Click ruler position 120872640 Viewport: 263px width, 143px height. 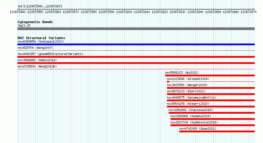coord(195,12)
